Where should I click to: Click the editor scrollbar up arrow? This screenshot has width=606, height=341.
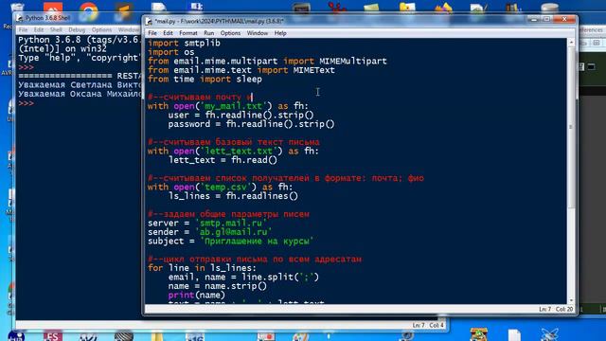(571, 42)
